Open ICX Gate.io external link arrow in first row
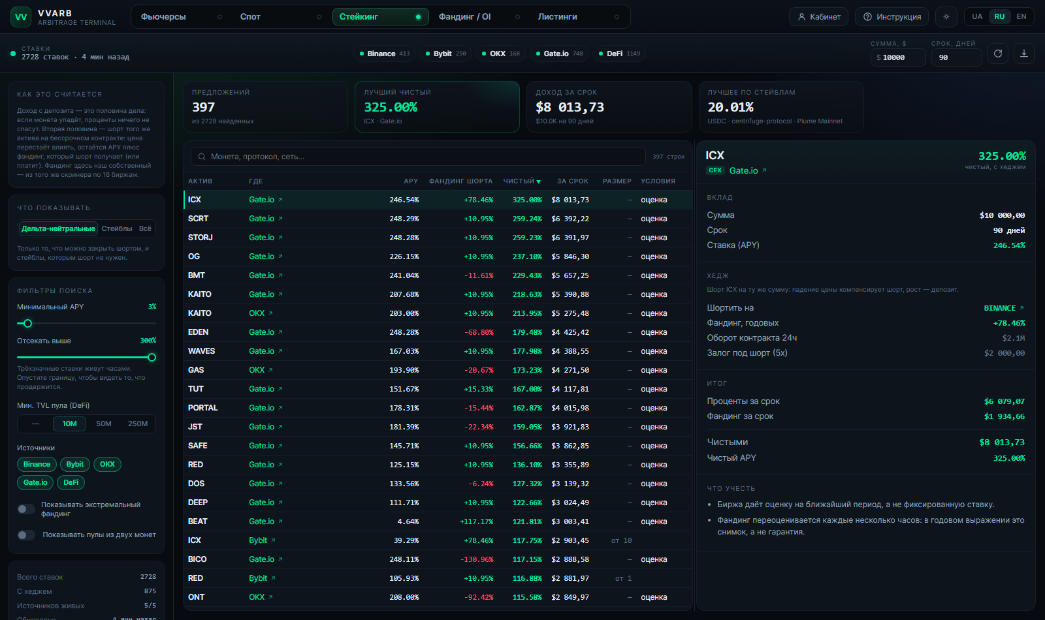Viewport: 1045px width, 620px height. [x=280, y=200]
